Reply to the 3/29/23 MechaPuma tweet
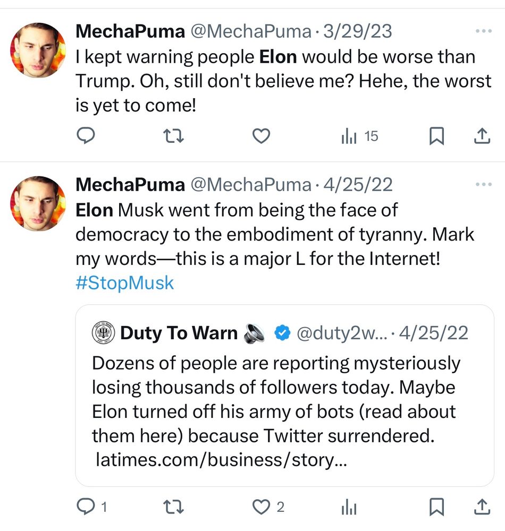Viewport: 505px width, 531px height. [x=86, y=136]
